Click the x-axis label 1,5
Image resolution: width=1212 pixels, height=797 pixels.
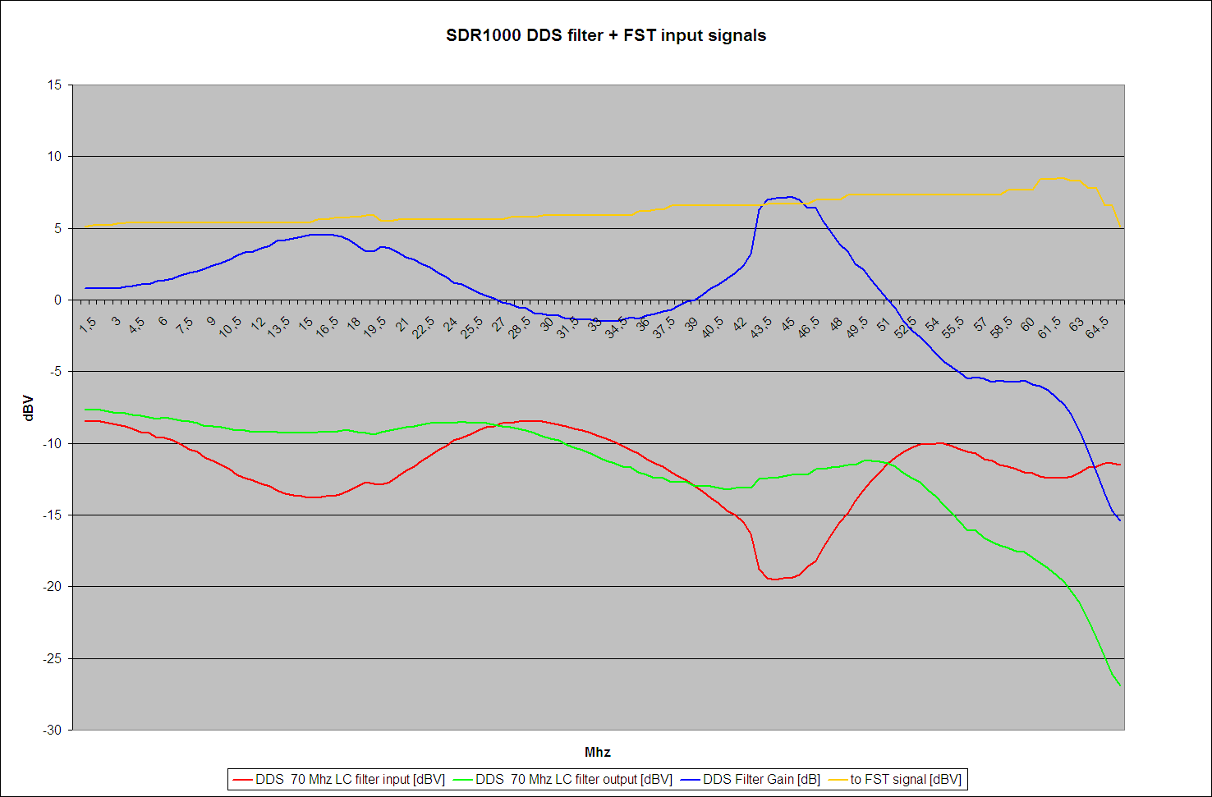(89, 324)
